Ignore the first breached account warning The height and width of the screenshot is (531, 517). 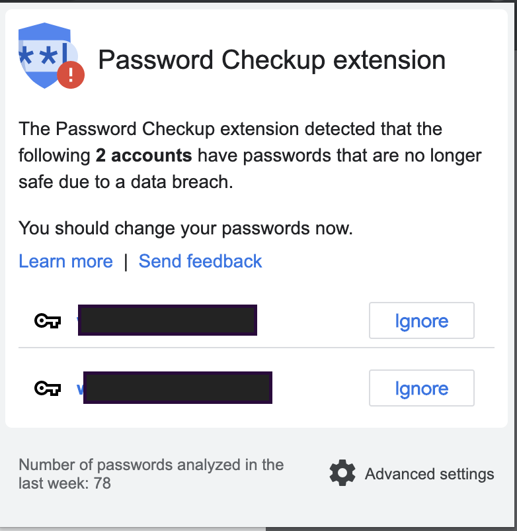coord(421,321)
